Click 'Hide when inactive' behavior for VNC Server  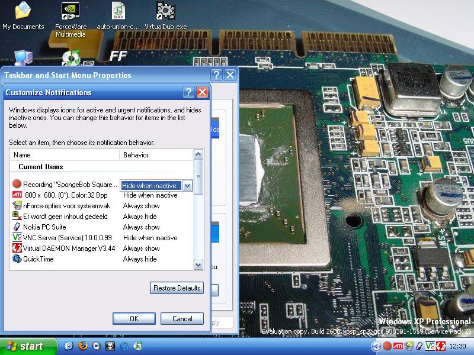tap(150, 238)
